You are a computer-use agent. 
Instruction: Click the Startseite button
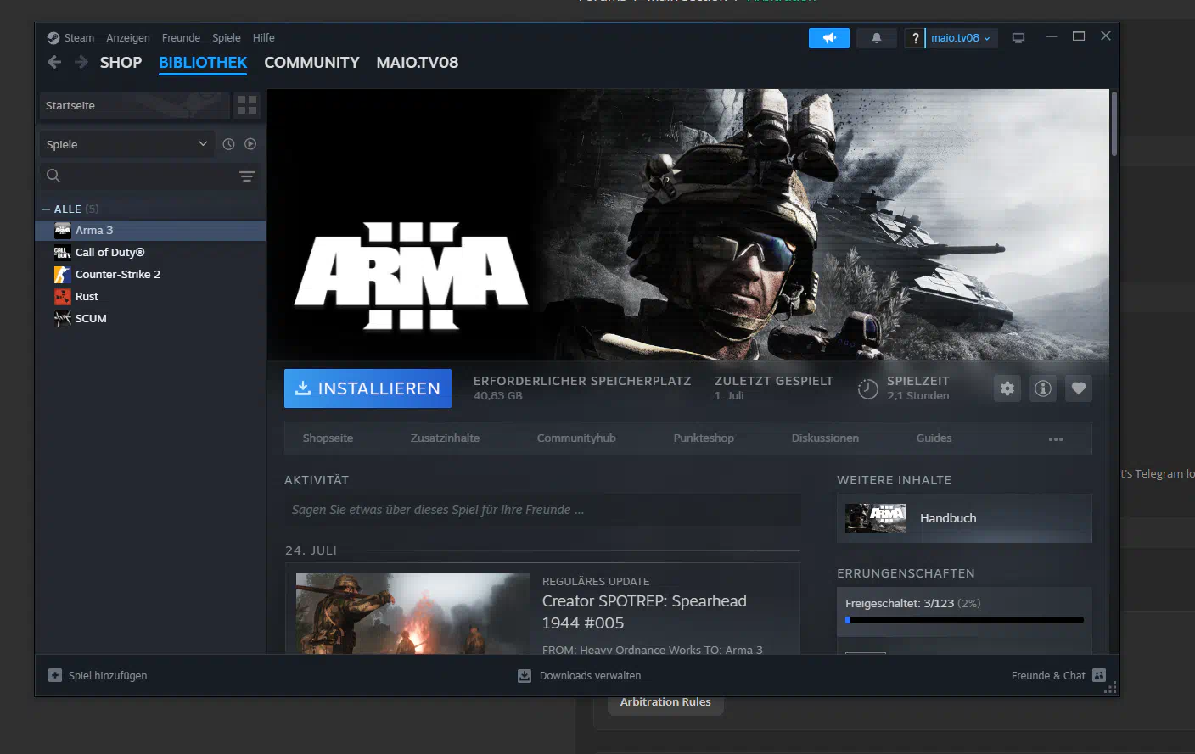click(134, 105)
